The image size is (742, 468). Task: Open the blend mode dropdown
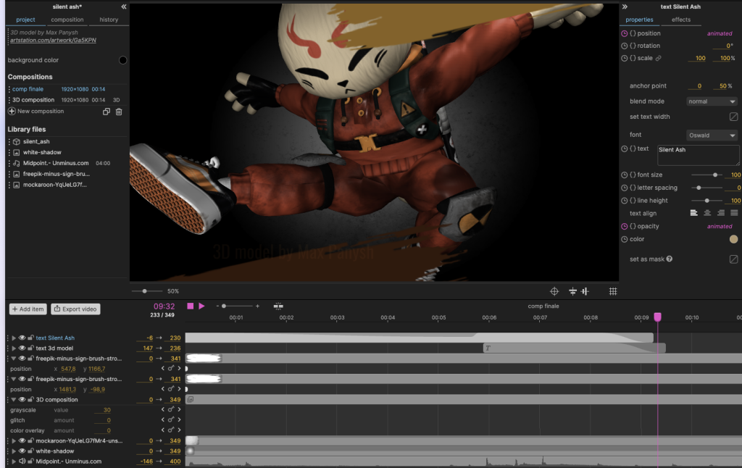(x=712, y=101)
